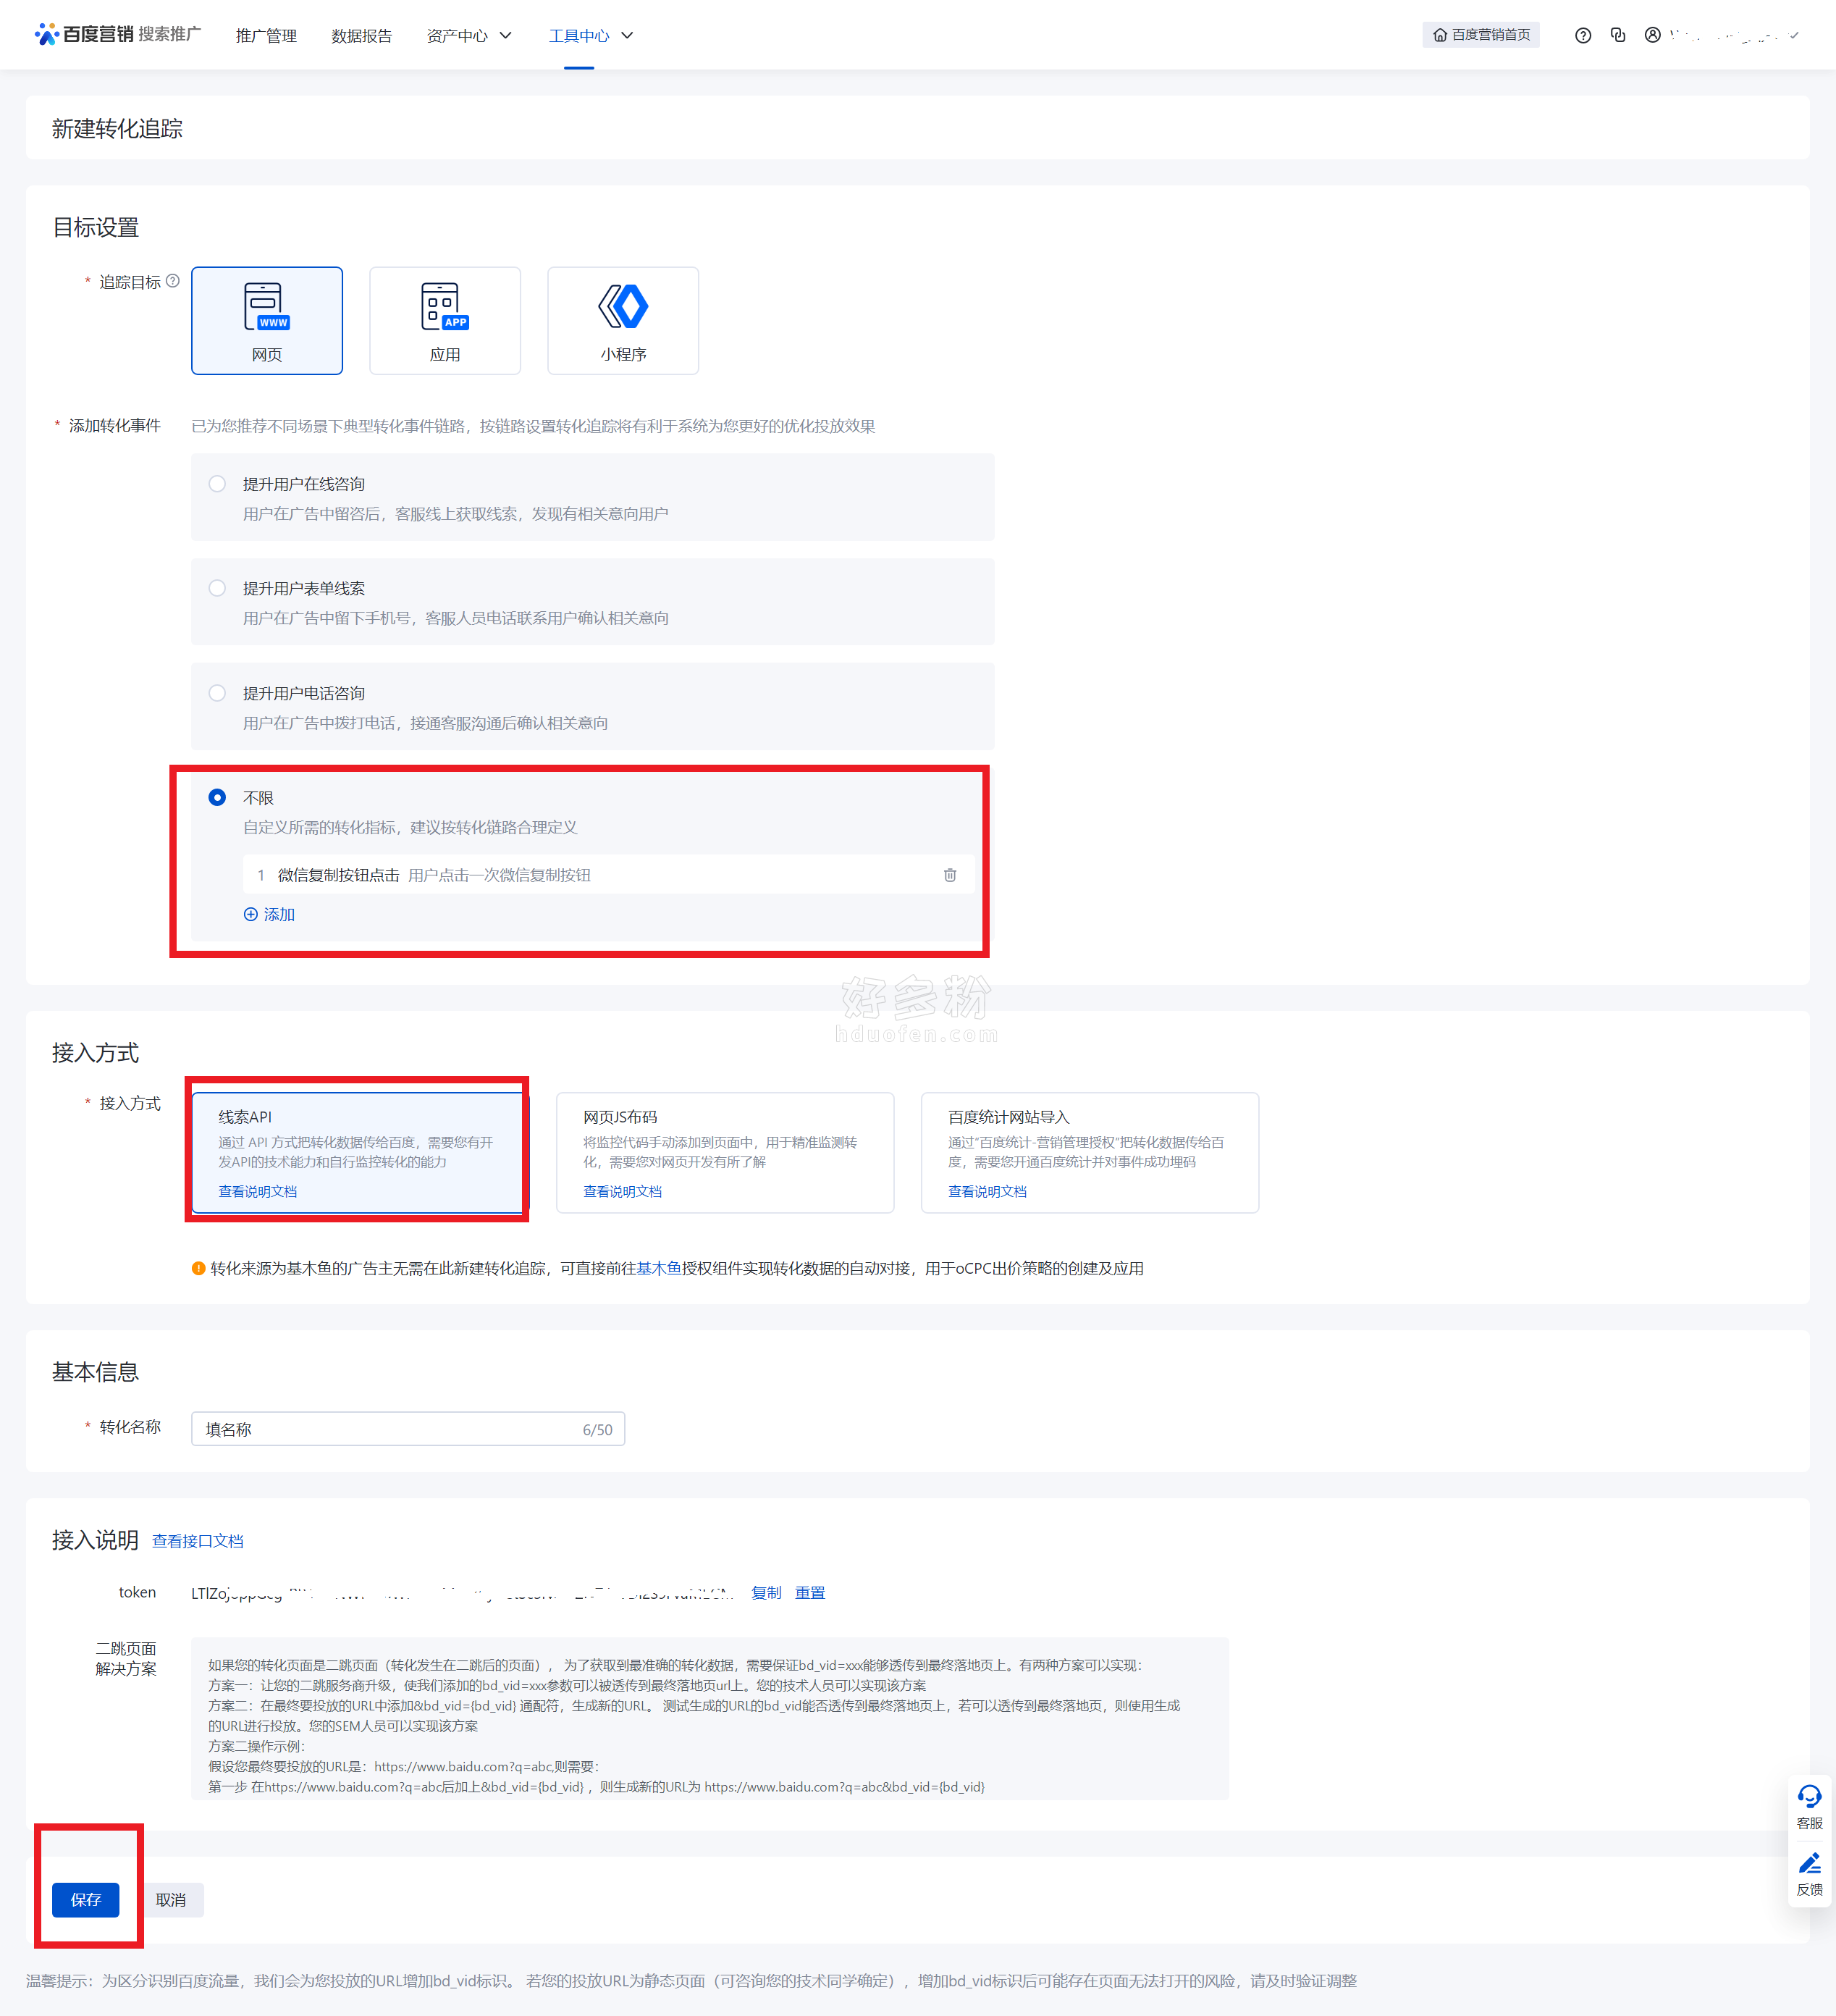The image size is (1836, 2016).
Task: Open 查看说明文档 under 网页JS布码
Action: click(x=622, y=1191)
